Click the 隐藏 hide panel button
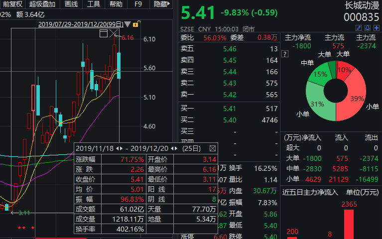Screen dimensions: 382x239 pyautogui.click(x=162, y=4)
